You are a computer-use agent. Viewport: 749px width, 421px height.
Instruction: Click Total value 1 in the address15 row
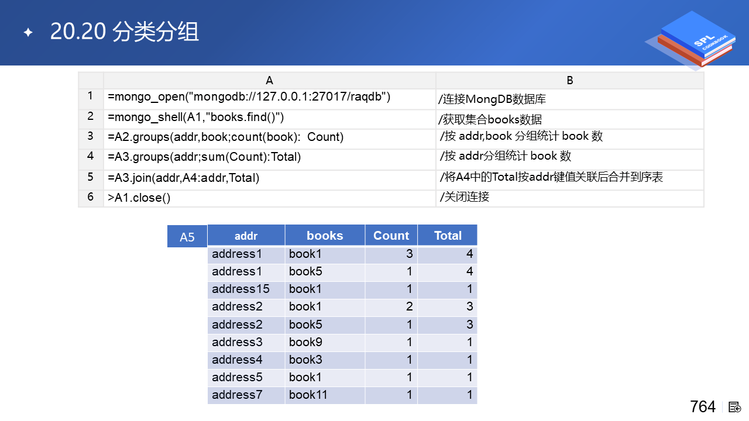click(x=448, y=289)
